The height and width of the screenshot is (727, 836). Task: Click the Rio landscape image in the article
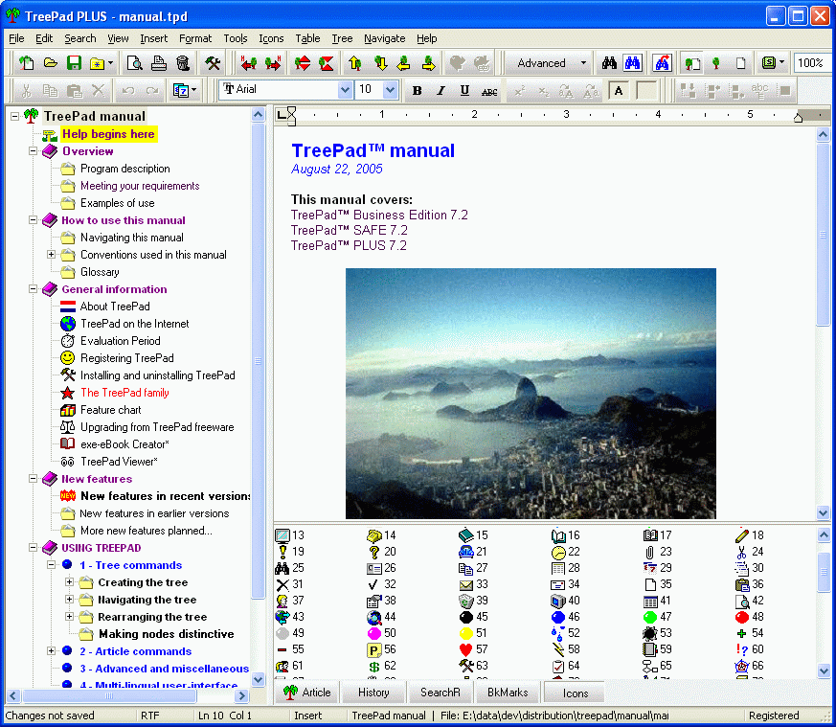pyautogui.click(x=531, y=393)
